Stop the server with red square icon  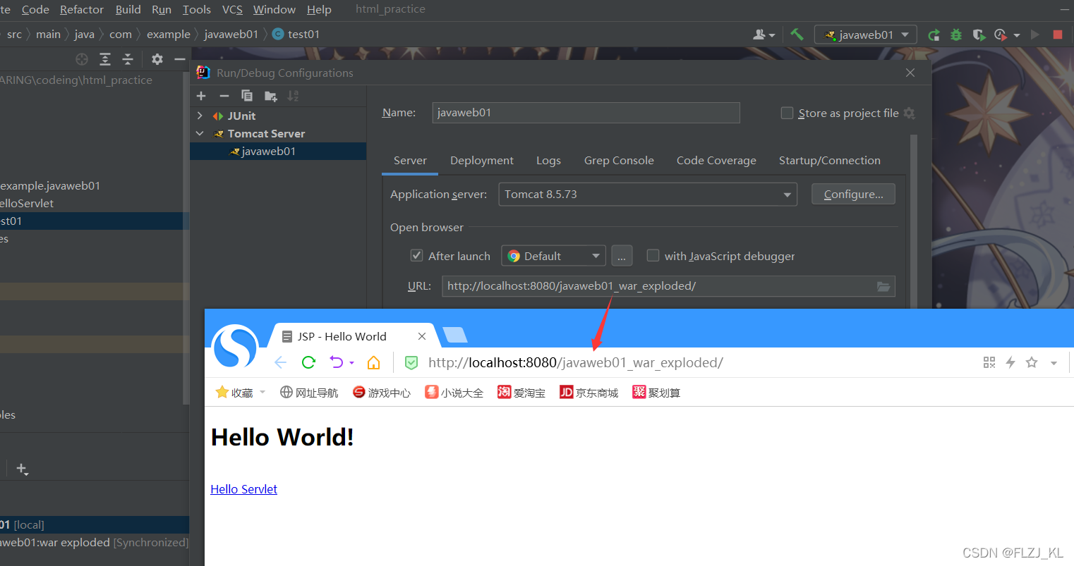(1057, 35)
